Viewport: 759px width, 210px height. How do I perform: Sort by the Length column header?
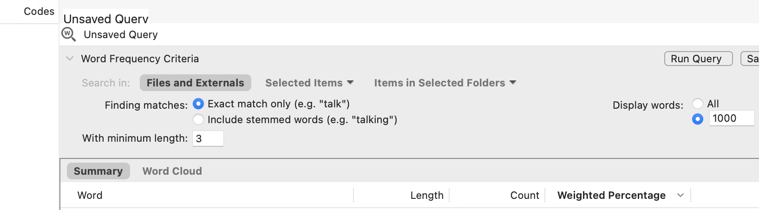pyautogui.click(x=426, y=195)
